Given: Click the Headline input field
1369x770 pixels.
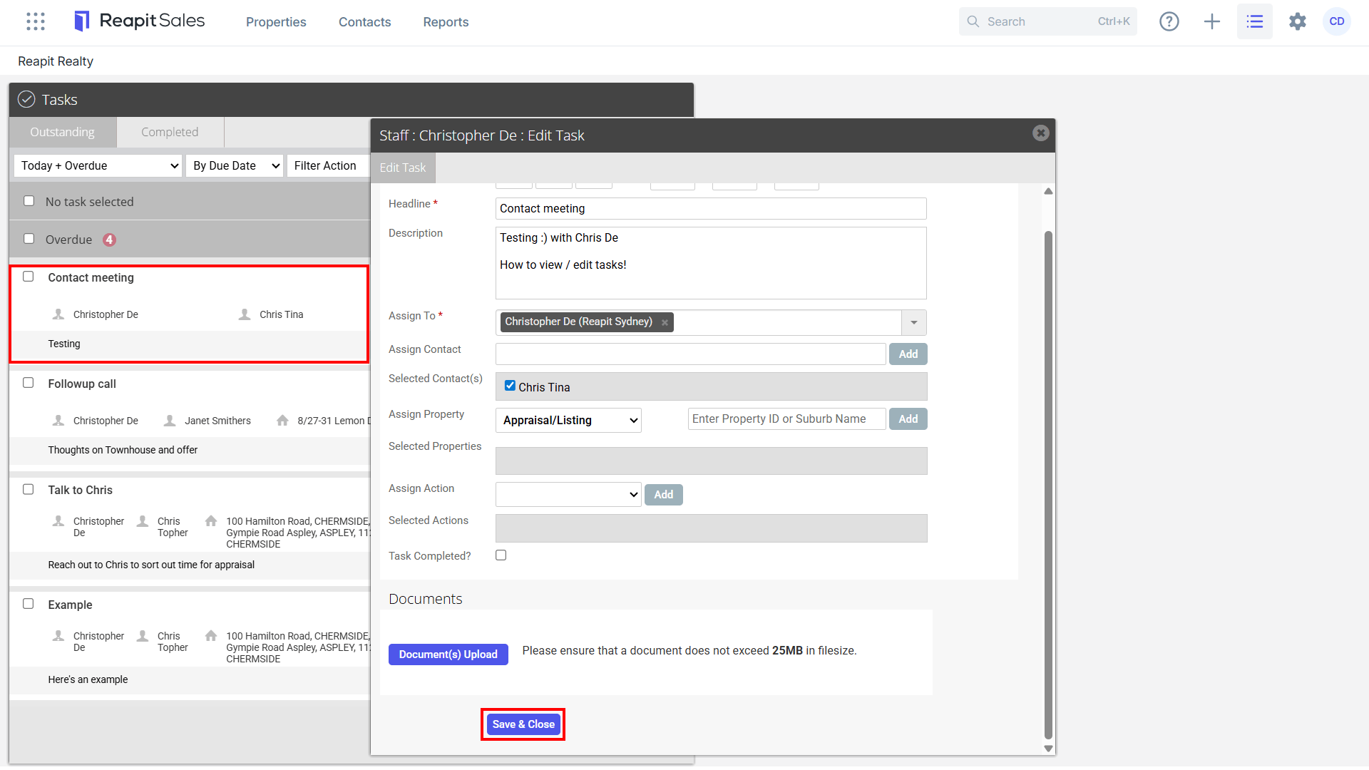Looking at the screenshot, I should tap(711, 208).
